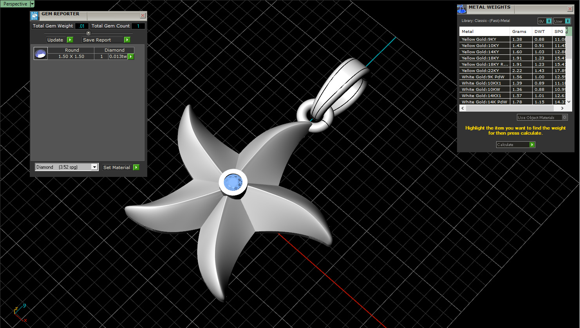Select the Yellow Gold:22KY row
Screen dimensions: 580x328
click(513, 70)
